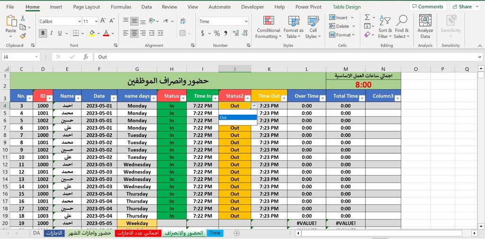
Task: Click the Wrap Text icon
Action: tap(183, 21)
